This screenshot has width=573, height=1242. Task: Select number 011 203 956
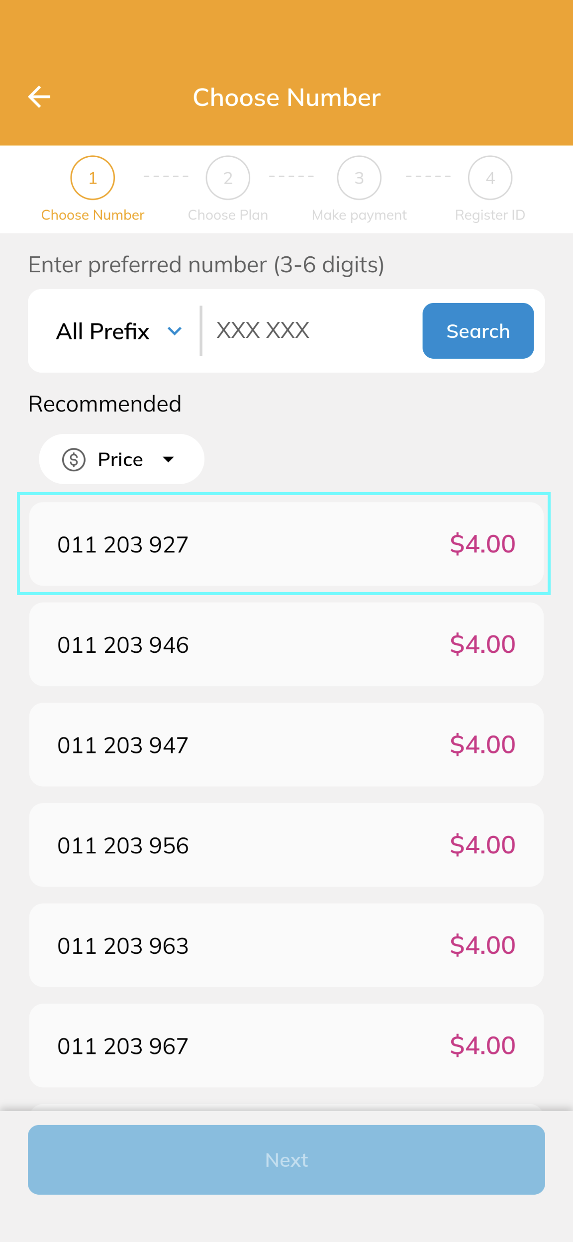pyautogui.click(x=286, y=845)
